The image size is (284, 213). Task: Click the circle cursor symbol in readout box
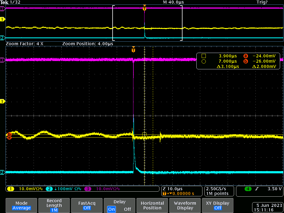point(204,61)
